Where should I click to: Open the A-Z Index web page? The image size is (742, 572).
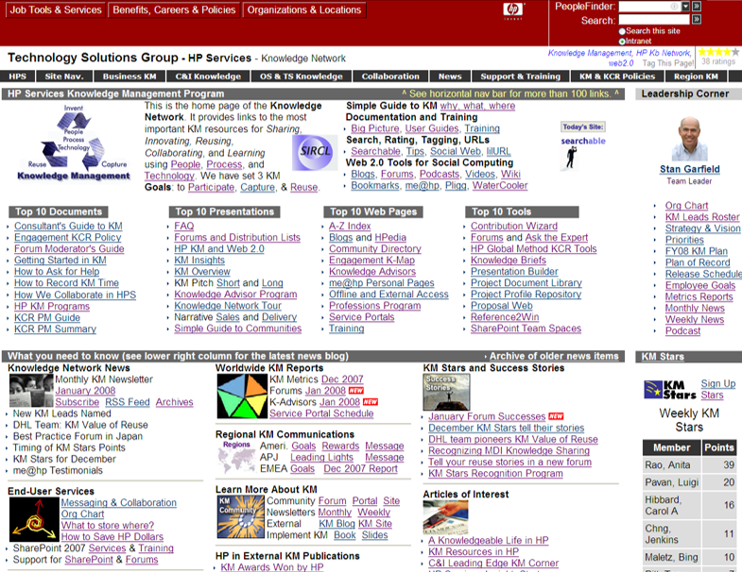[350, 226]
